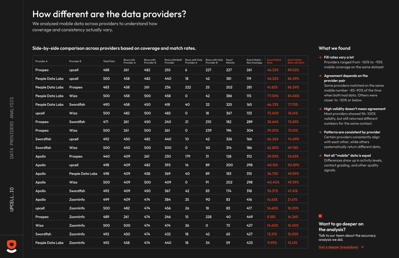Click the 'How different are the data providers?' title
The width and height of the screenshot is (399, 258).
click(109, 14)
